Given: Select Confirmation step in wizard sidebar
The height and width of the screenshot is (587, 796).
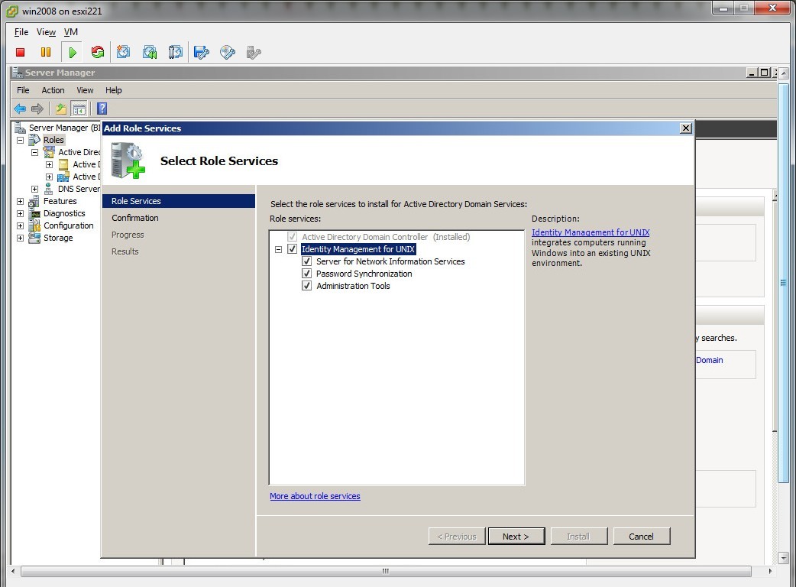Looking at the screenshot, I should [x=135, y=218].
